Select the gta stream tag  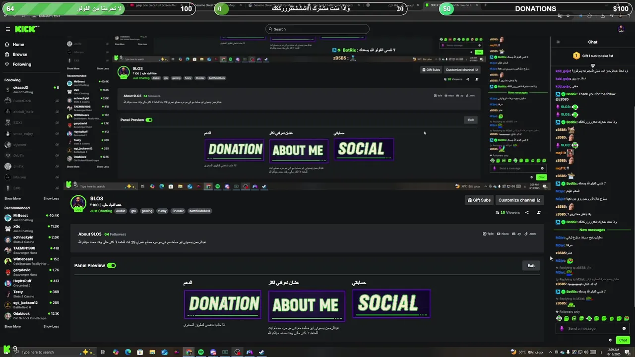click(133, 211)
